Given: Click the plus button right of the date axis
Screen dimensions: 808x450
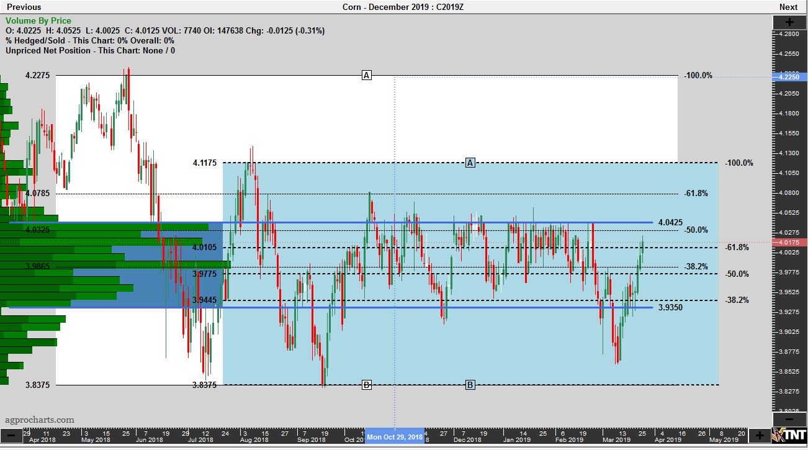Looking at the screenshot, I should tap(760, 434).
